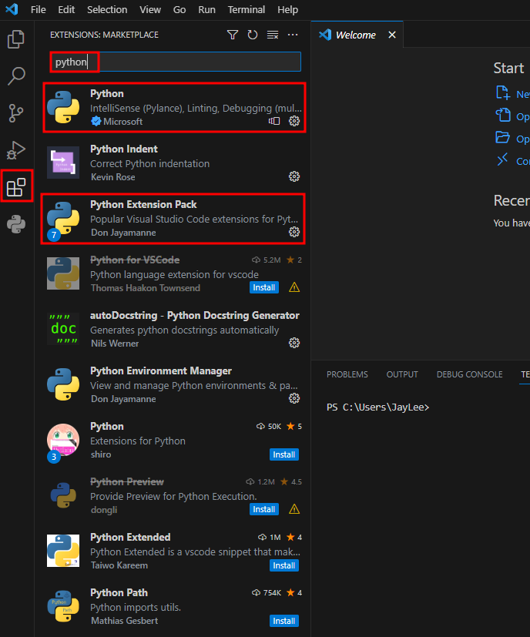Install shiro's Python extension
This screenshot has height=637, width=530.
284,454
